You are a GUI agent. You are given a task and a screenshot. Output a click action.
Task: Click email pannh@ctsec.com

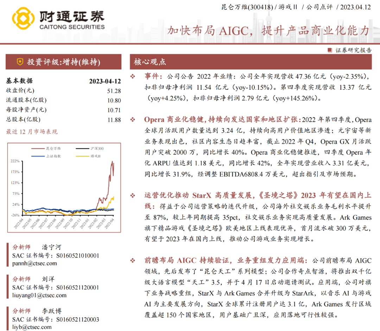coord(34,263)
